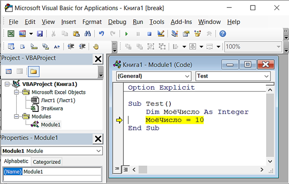Screen dimensions: 289x184
Task: Reset execution with the blue stop icon
Action: point(149,34)
